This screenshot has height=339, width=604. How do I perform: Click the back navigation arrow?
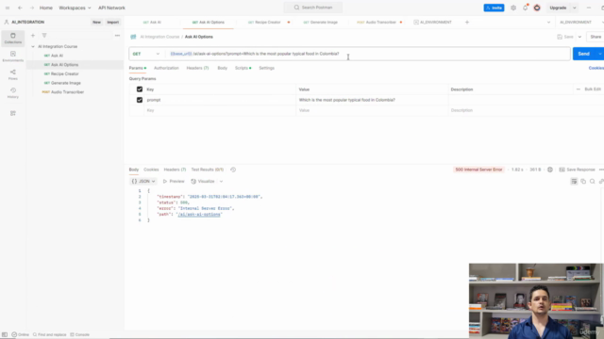tap(20, 8)
